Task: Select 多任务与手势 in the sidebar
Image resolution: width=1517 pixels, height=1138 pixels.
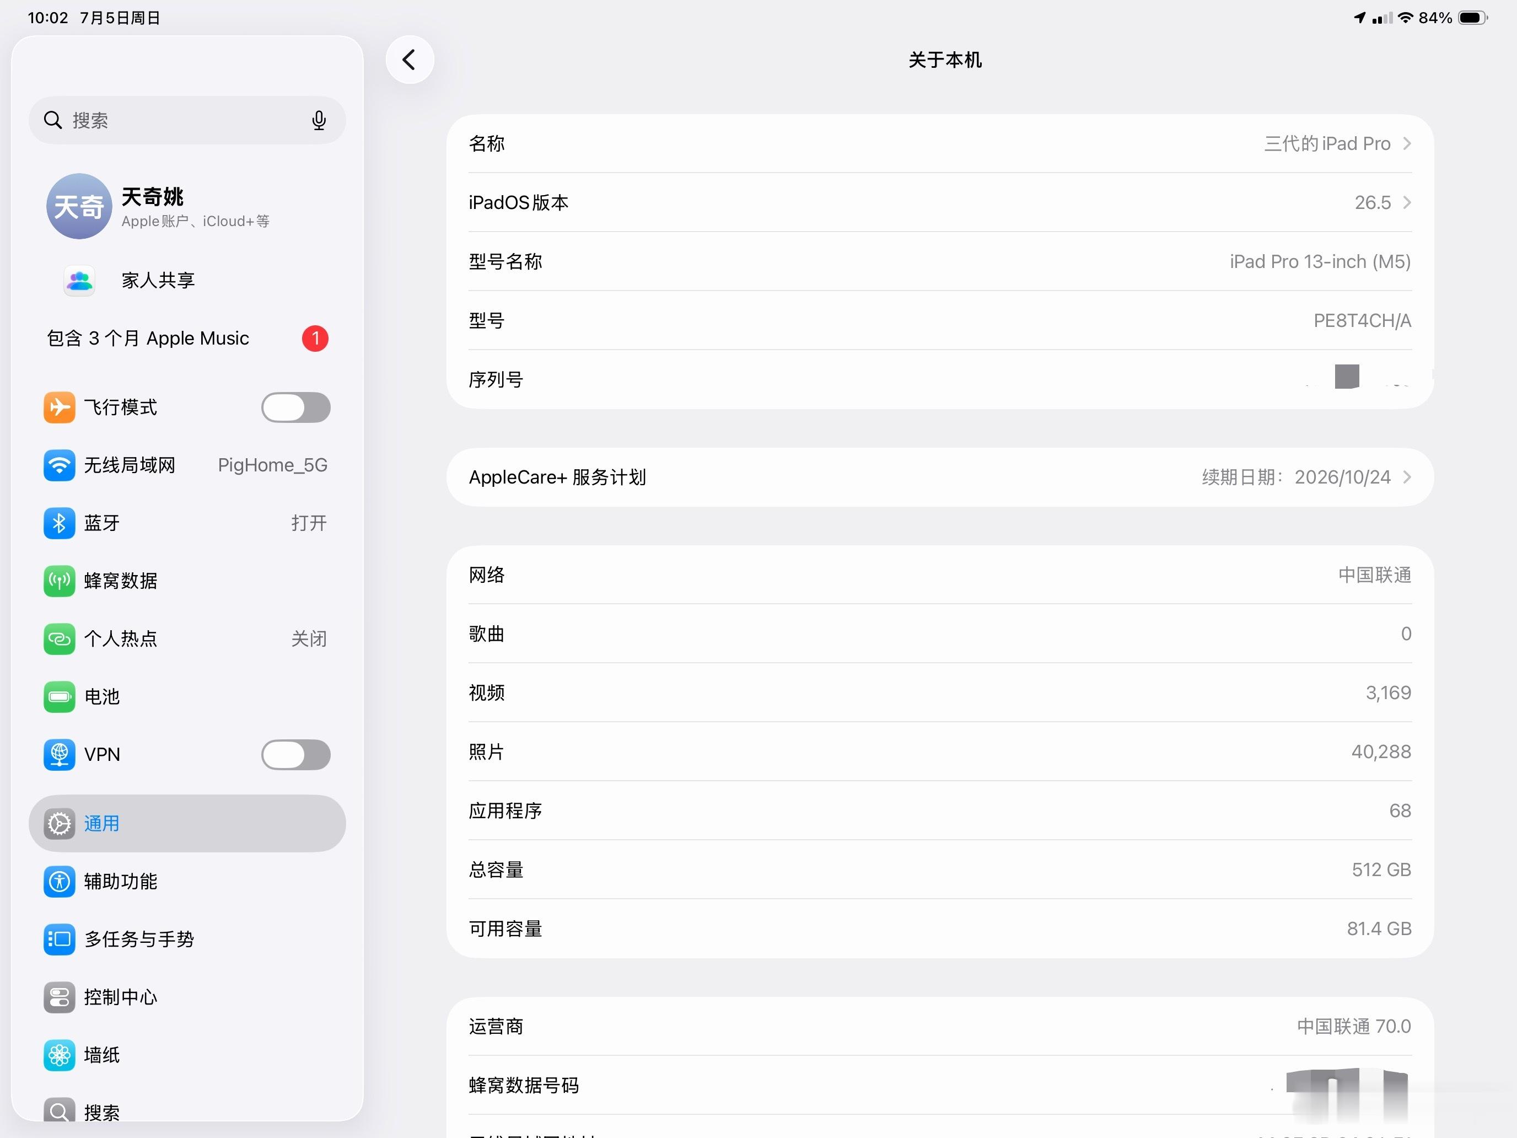Action: coord(187,939)
